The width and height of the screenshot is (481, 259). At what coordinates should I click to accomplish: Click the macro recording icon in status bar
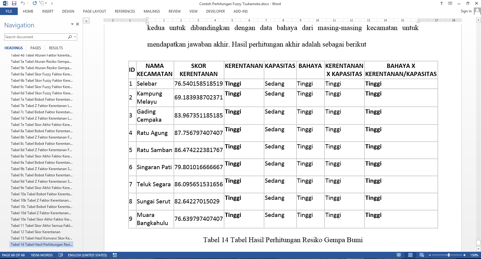pos(115,255)
